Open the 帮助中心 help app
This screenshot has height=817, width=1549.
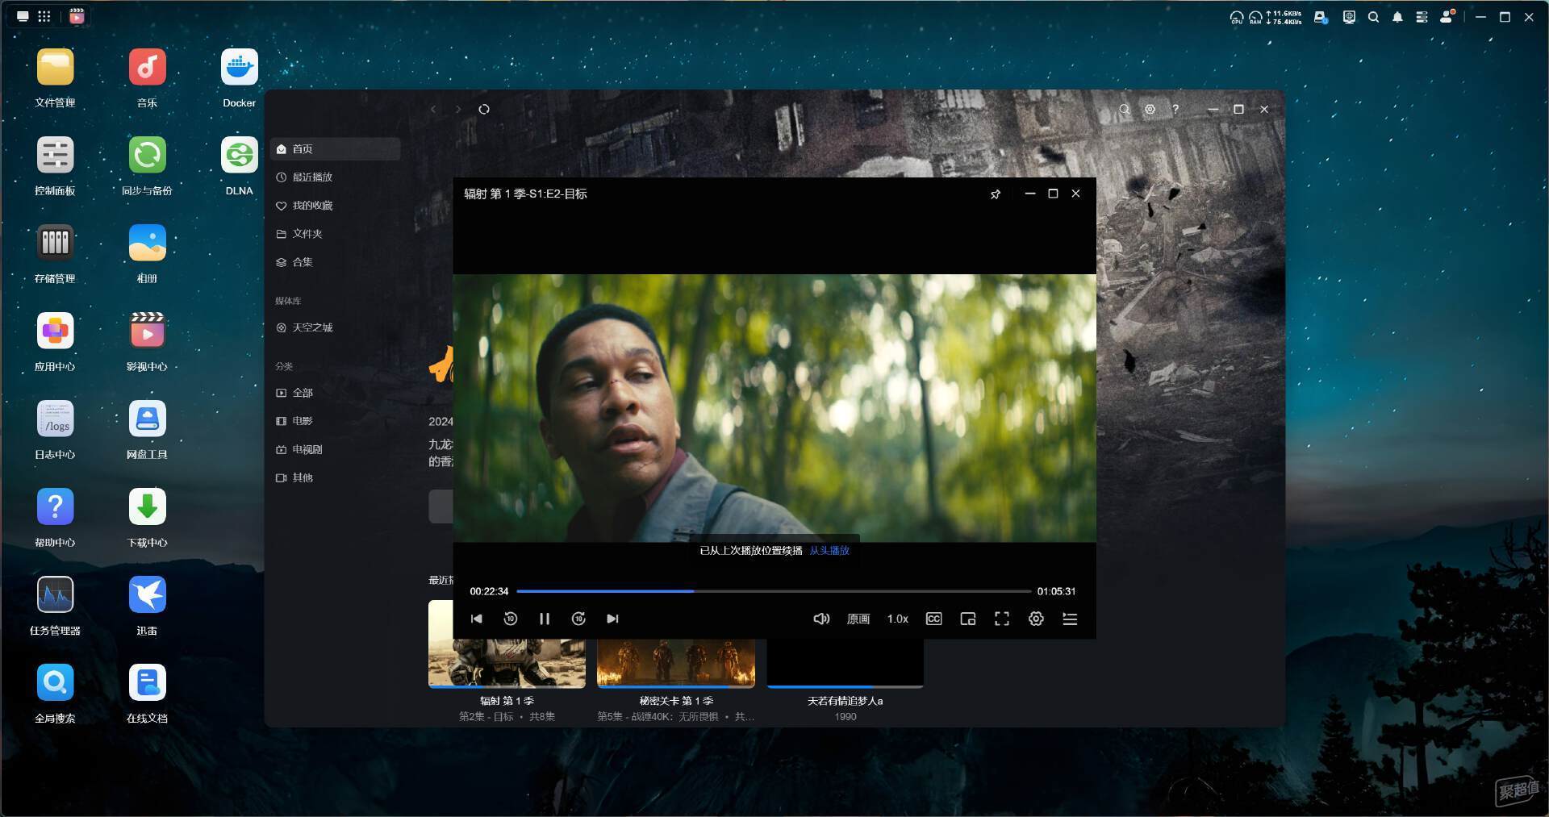tap(55, 507)
